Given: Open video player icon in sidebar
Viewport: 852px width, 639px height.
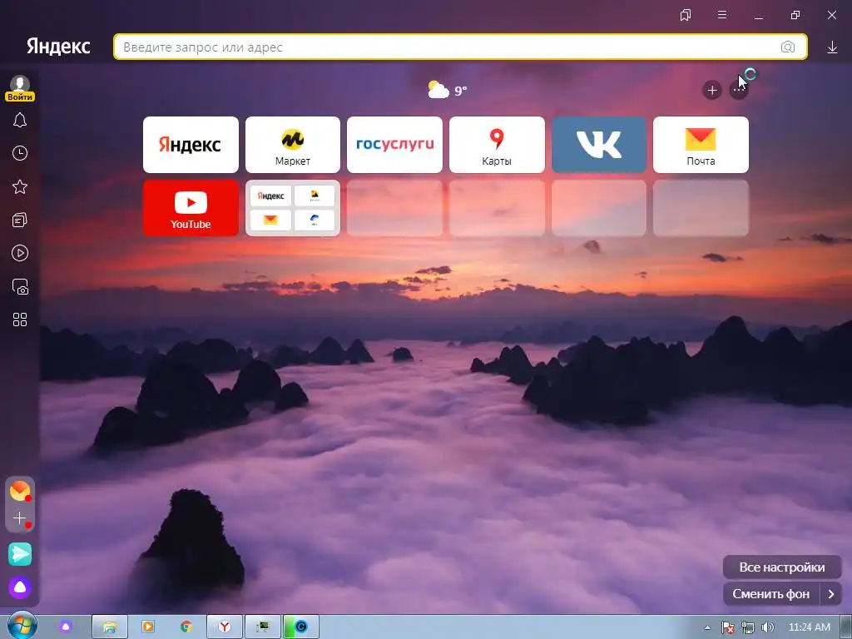Looking at the screenshot, I should point(20,253).
